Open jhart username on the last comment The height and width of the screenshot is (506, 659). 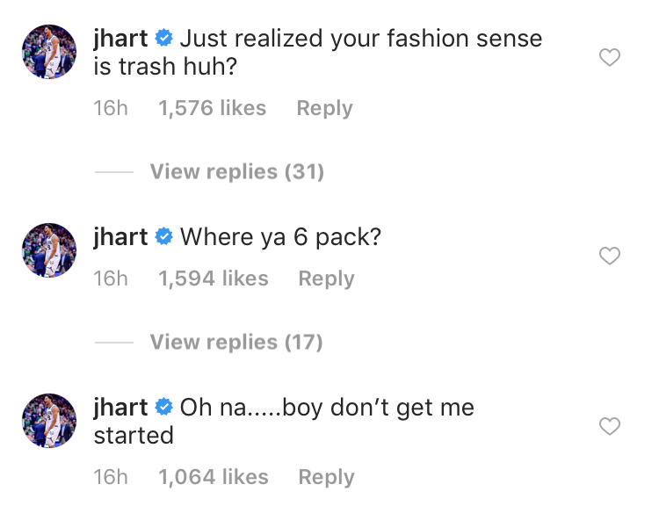120,408
